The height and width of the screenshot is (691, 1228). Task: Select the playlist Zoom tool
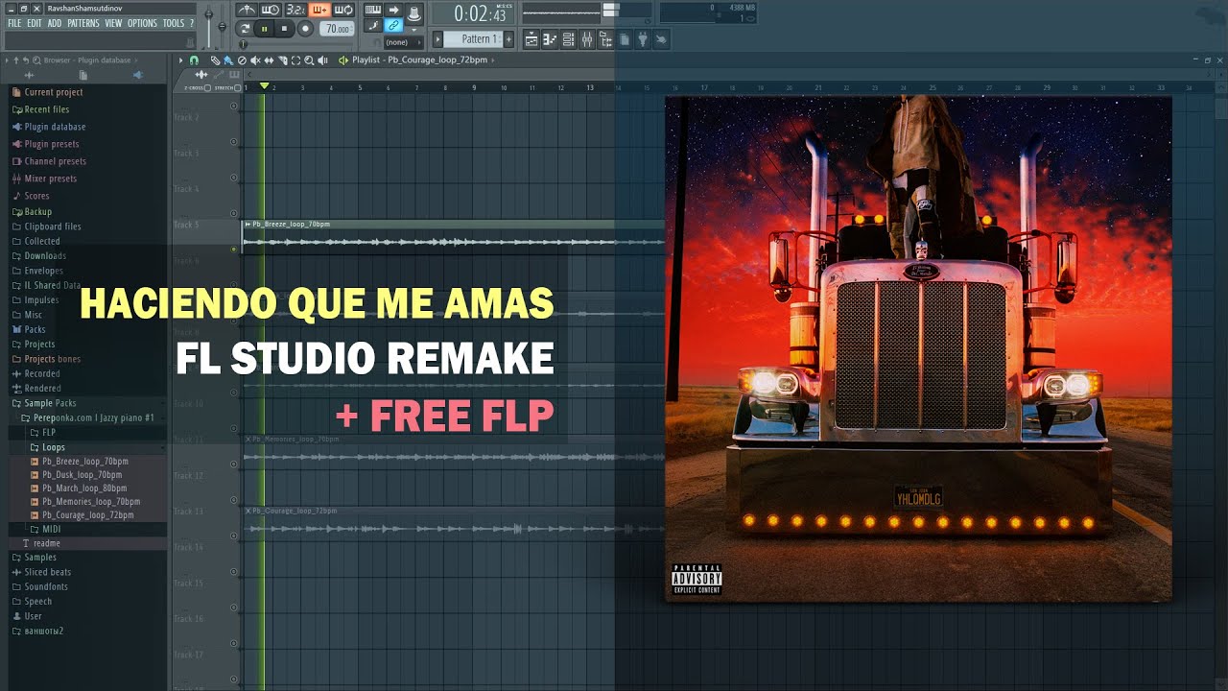coord(309,60)
